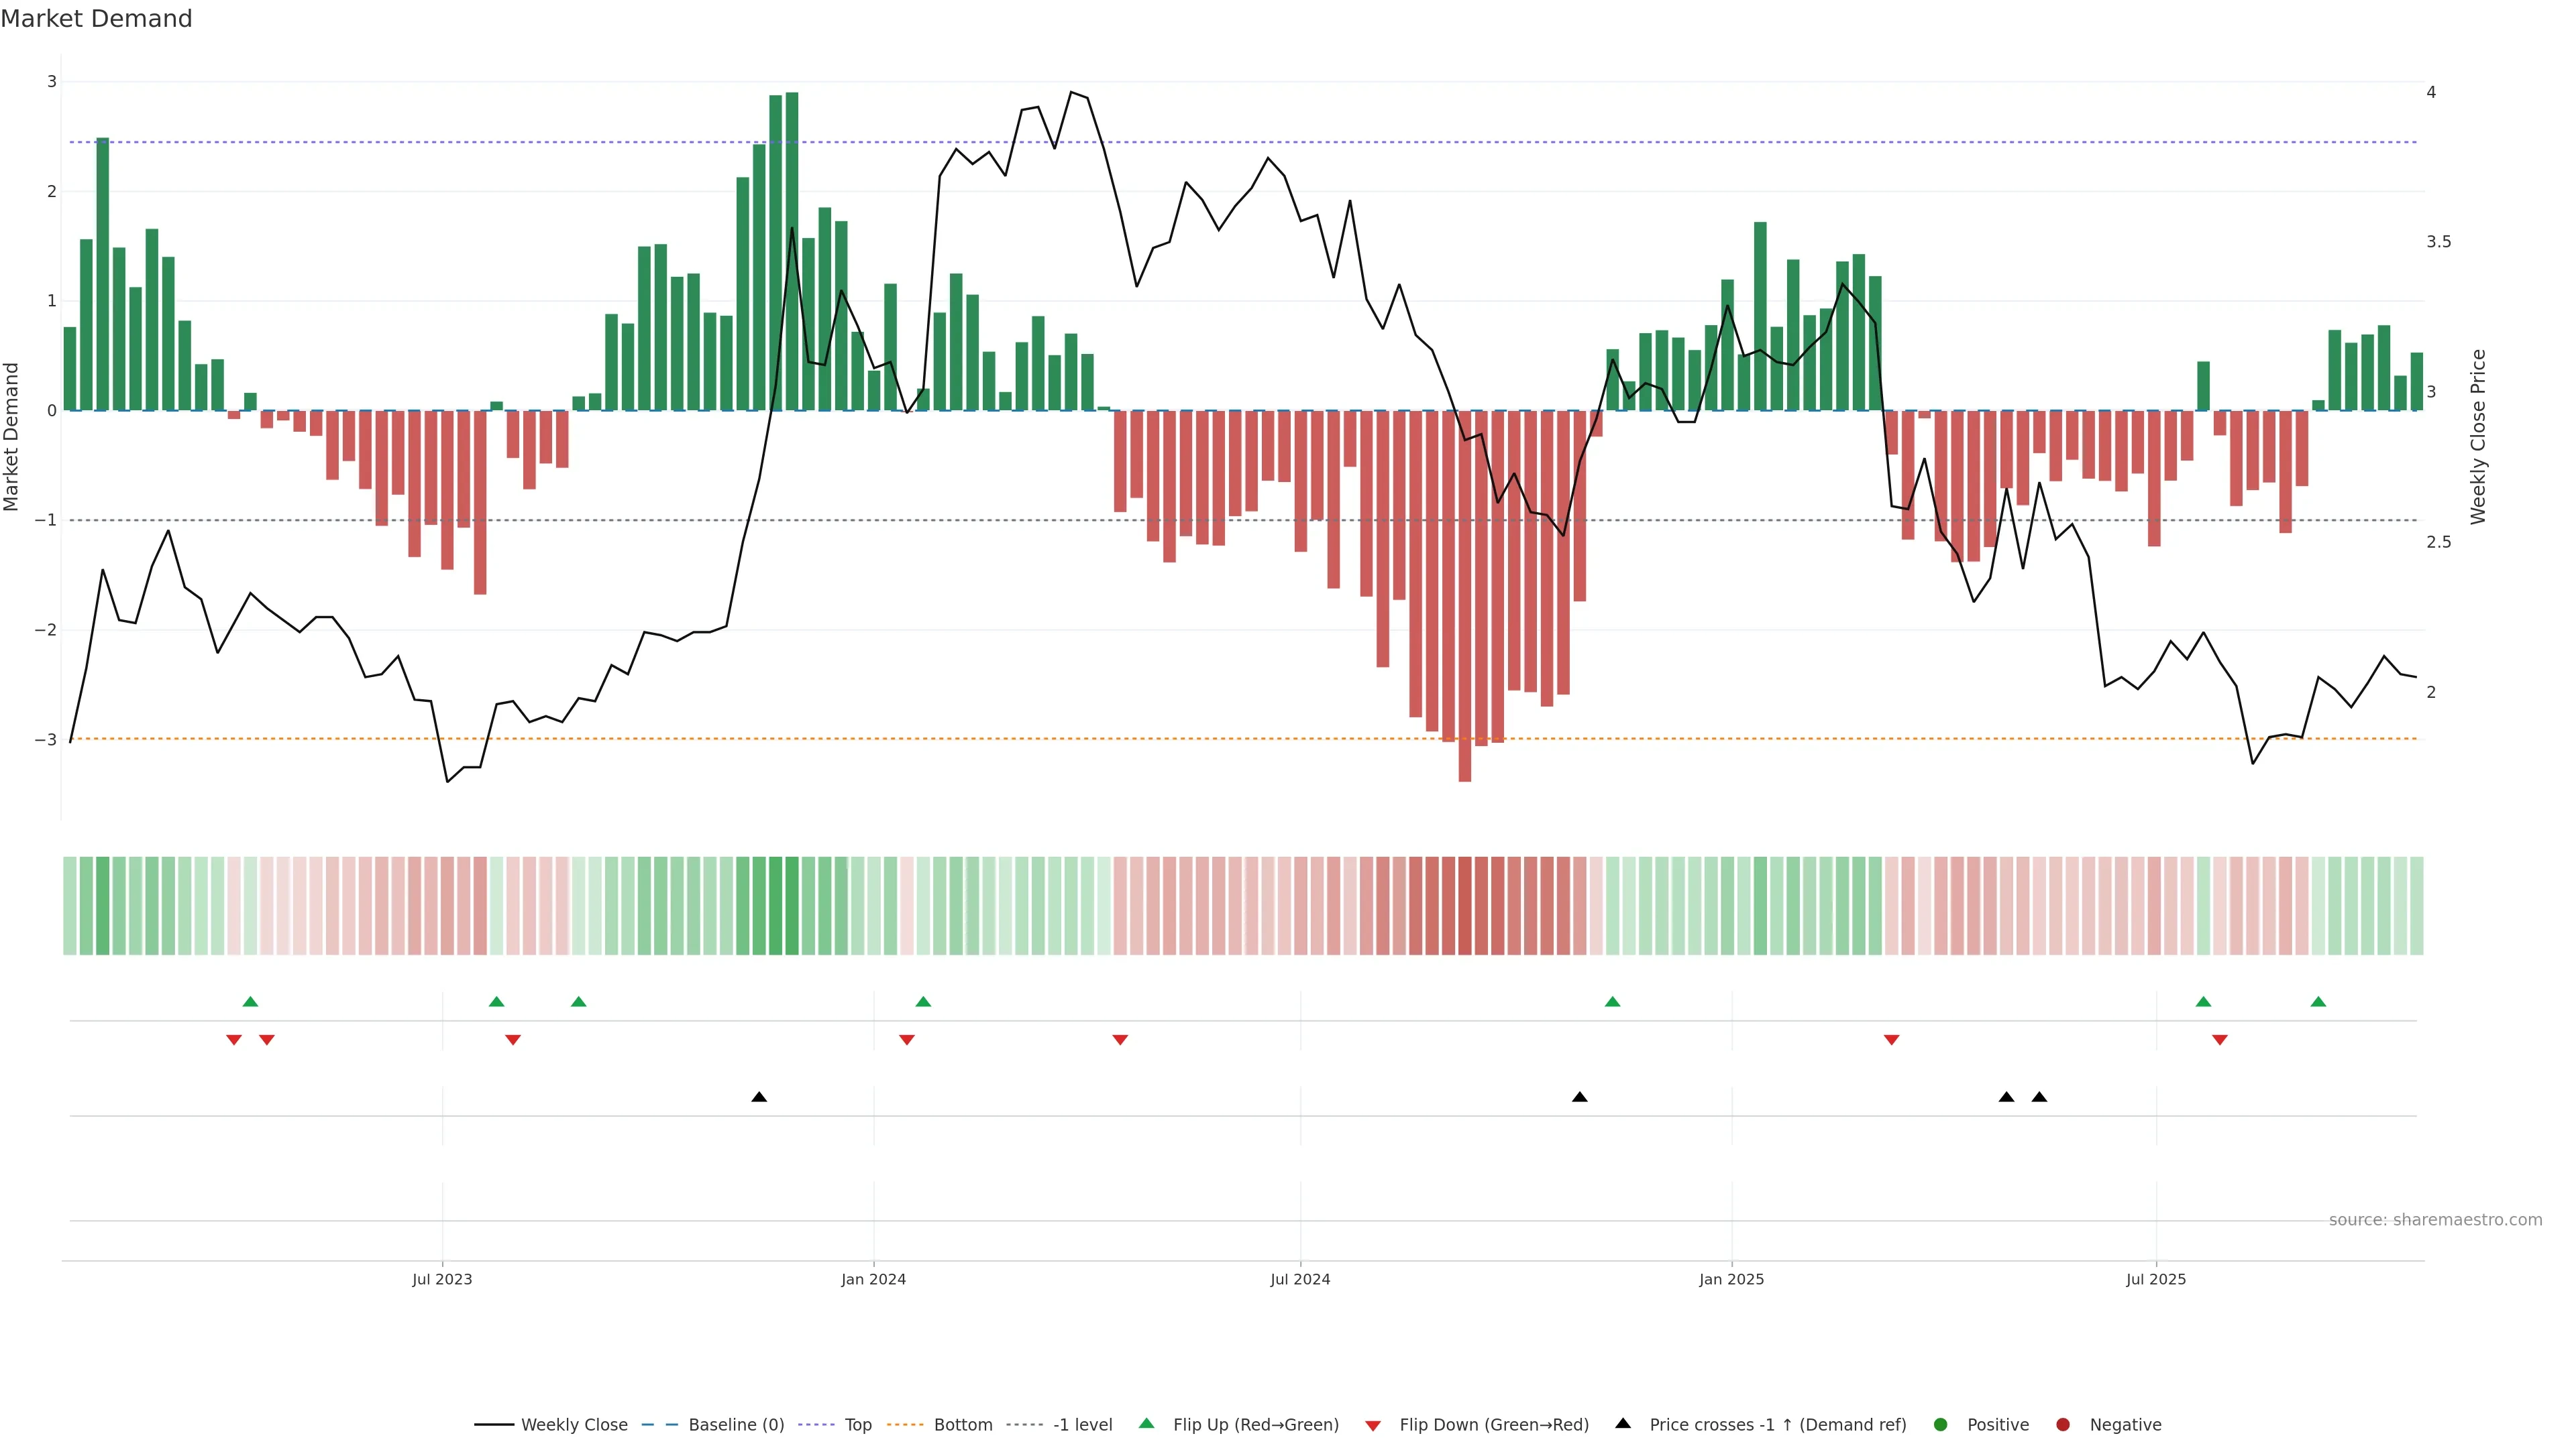
Task: Click Flip Up marker just after Jan 2024
Action: tap(923, 1002)
